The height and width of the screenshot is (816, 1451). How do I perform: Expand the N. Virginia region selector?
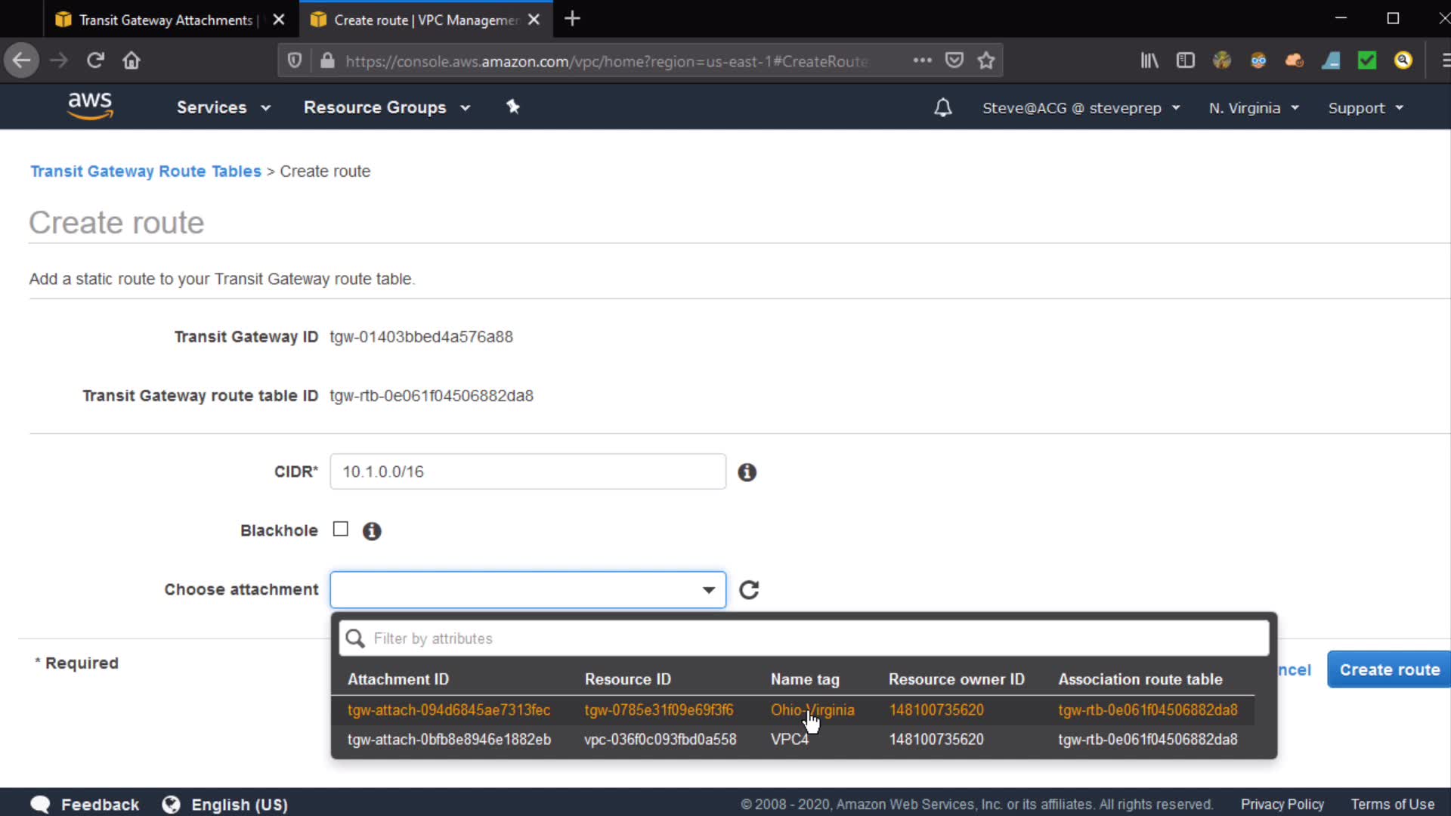pyautogui.click(x=1254, y=108)
